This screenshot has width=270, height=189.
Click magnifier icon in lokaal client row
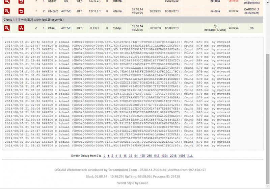pos(7,28)
